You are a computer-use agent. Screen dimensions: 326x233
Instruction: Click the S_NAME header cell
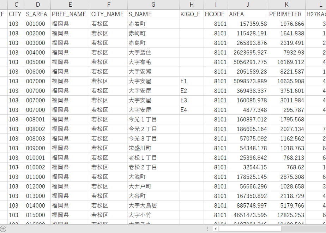coord(153,14)
